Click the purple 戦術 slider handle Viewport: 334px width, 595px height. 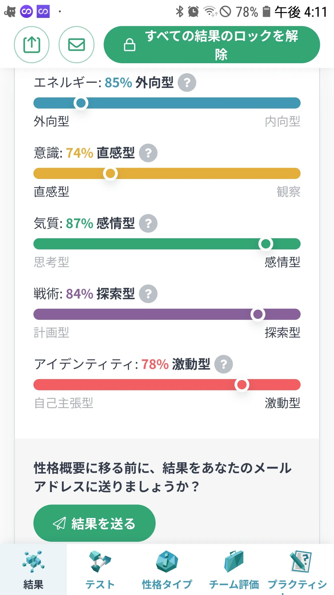[x=258, y=314]
